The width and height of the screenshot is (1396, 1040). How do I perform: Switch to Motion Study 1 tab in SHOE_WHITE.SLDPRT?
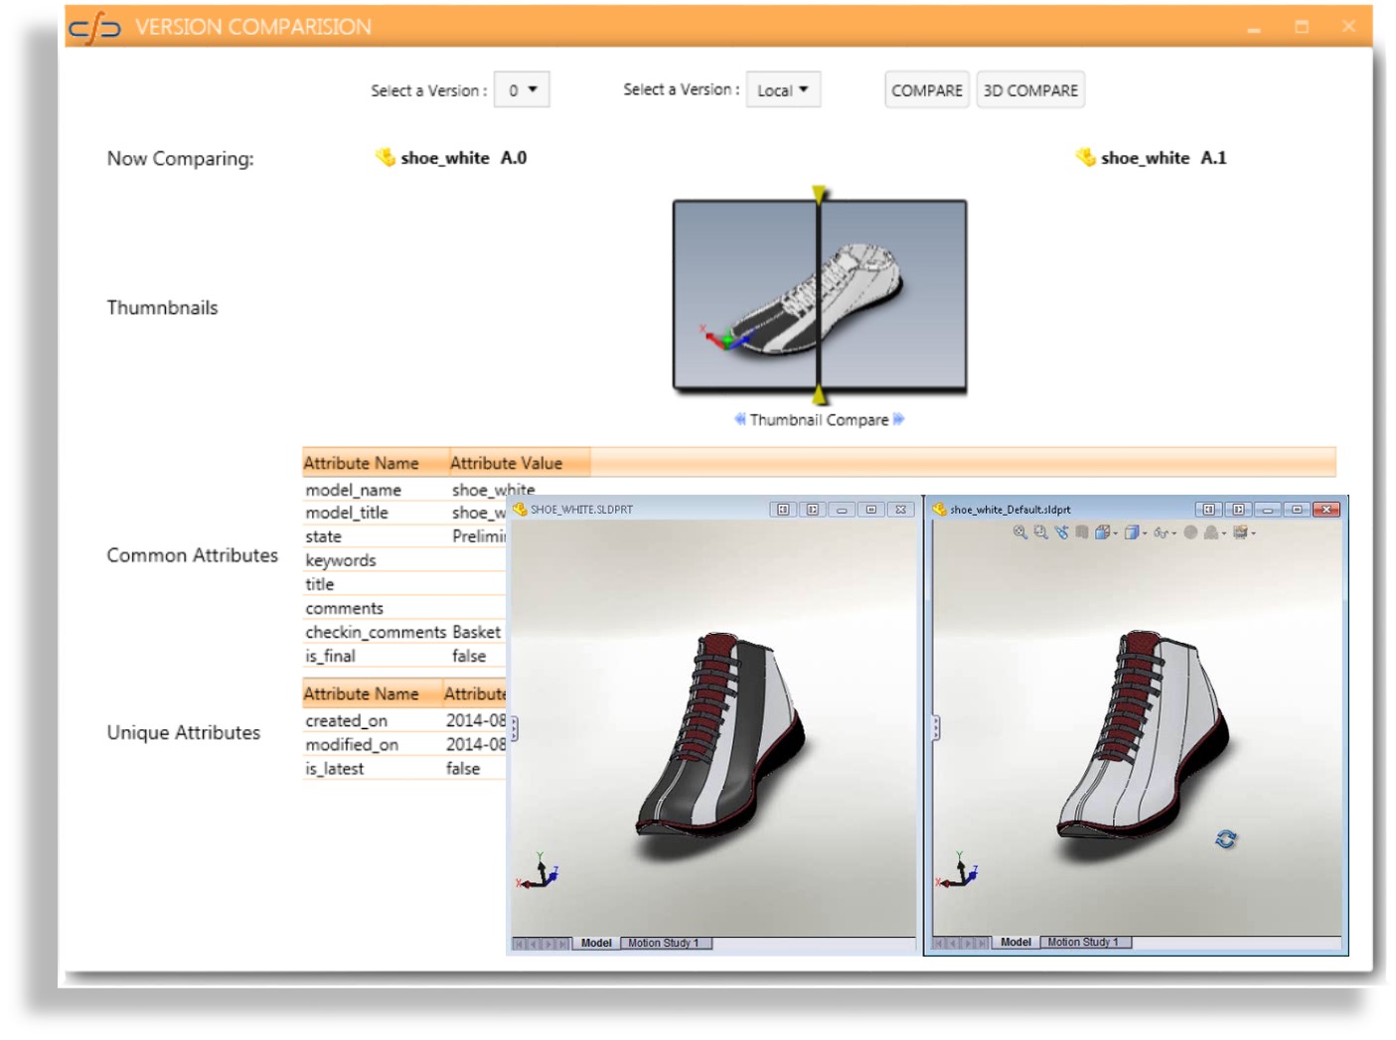click(x=664, y=943)
